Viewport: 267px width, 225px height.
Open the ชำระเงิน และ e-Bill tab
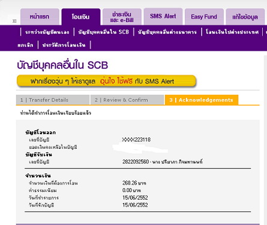pyautogui.click(x=122, y=17)
